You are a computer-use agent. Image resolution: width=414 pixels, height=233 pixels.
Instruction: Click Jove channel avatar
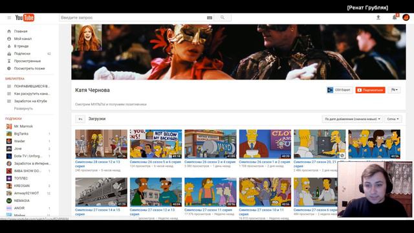9,149
